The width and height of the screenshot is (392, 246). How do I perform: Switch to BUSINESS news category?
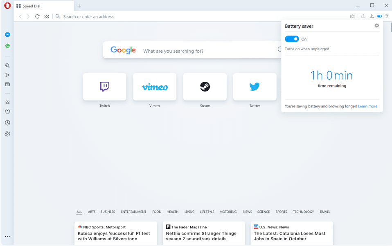tap(108, 212)
